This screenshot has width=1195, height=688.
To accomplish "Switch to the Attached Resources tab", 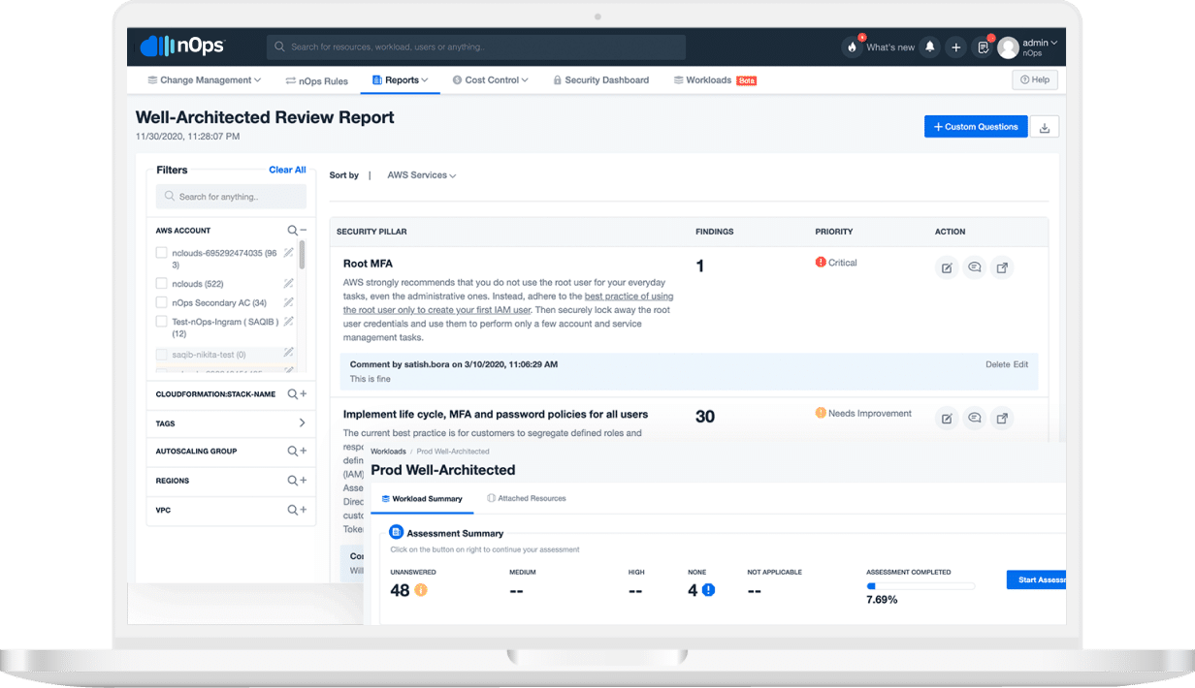I will pos(526,498).
